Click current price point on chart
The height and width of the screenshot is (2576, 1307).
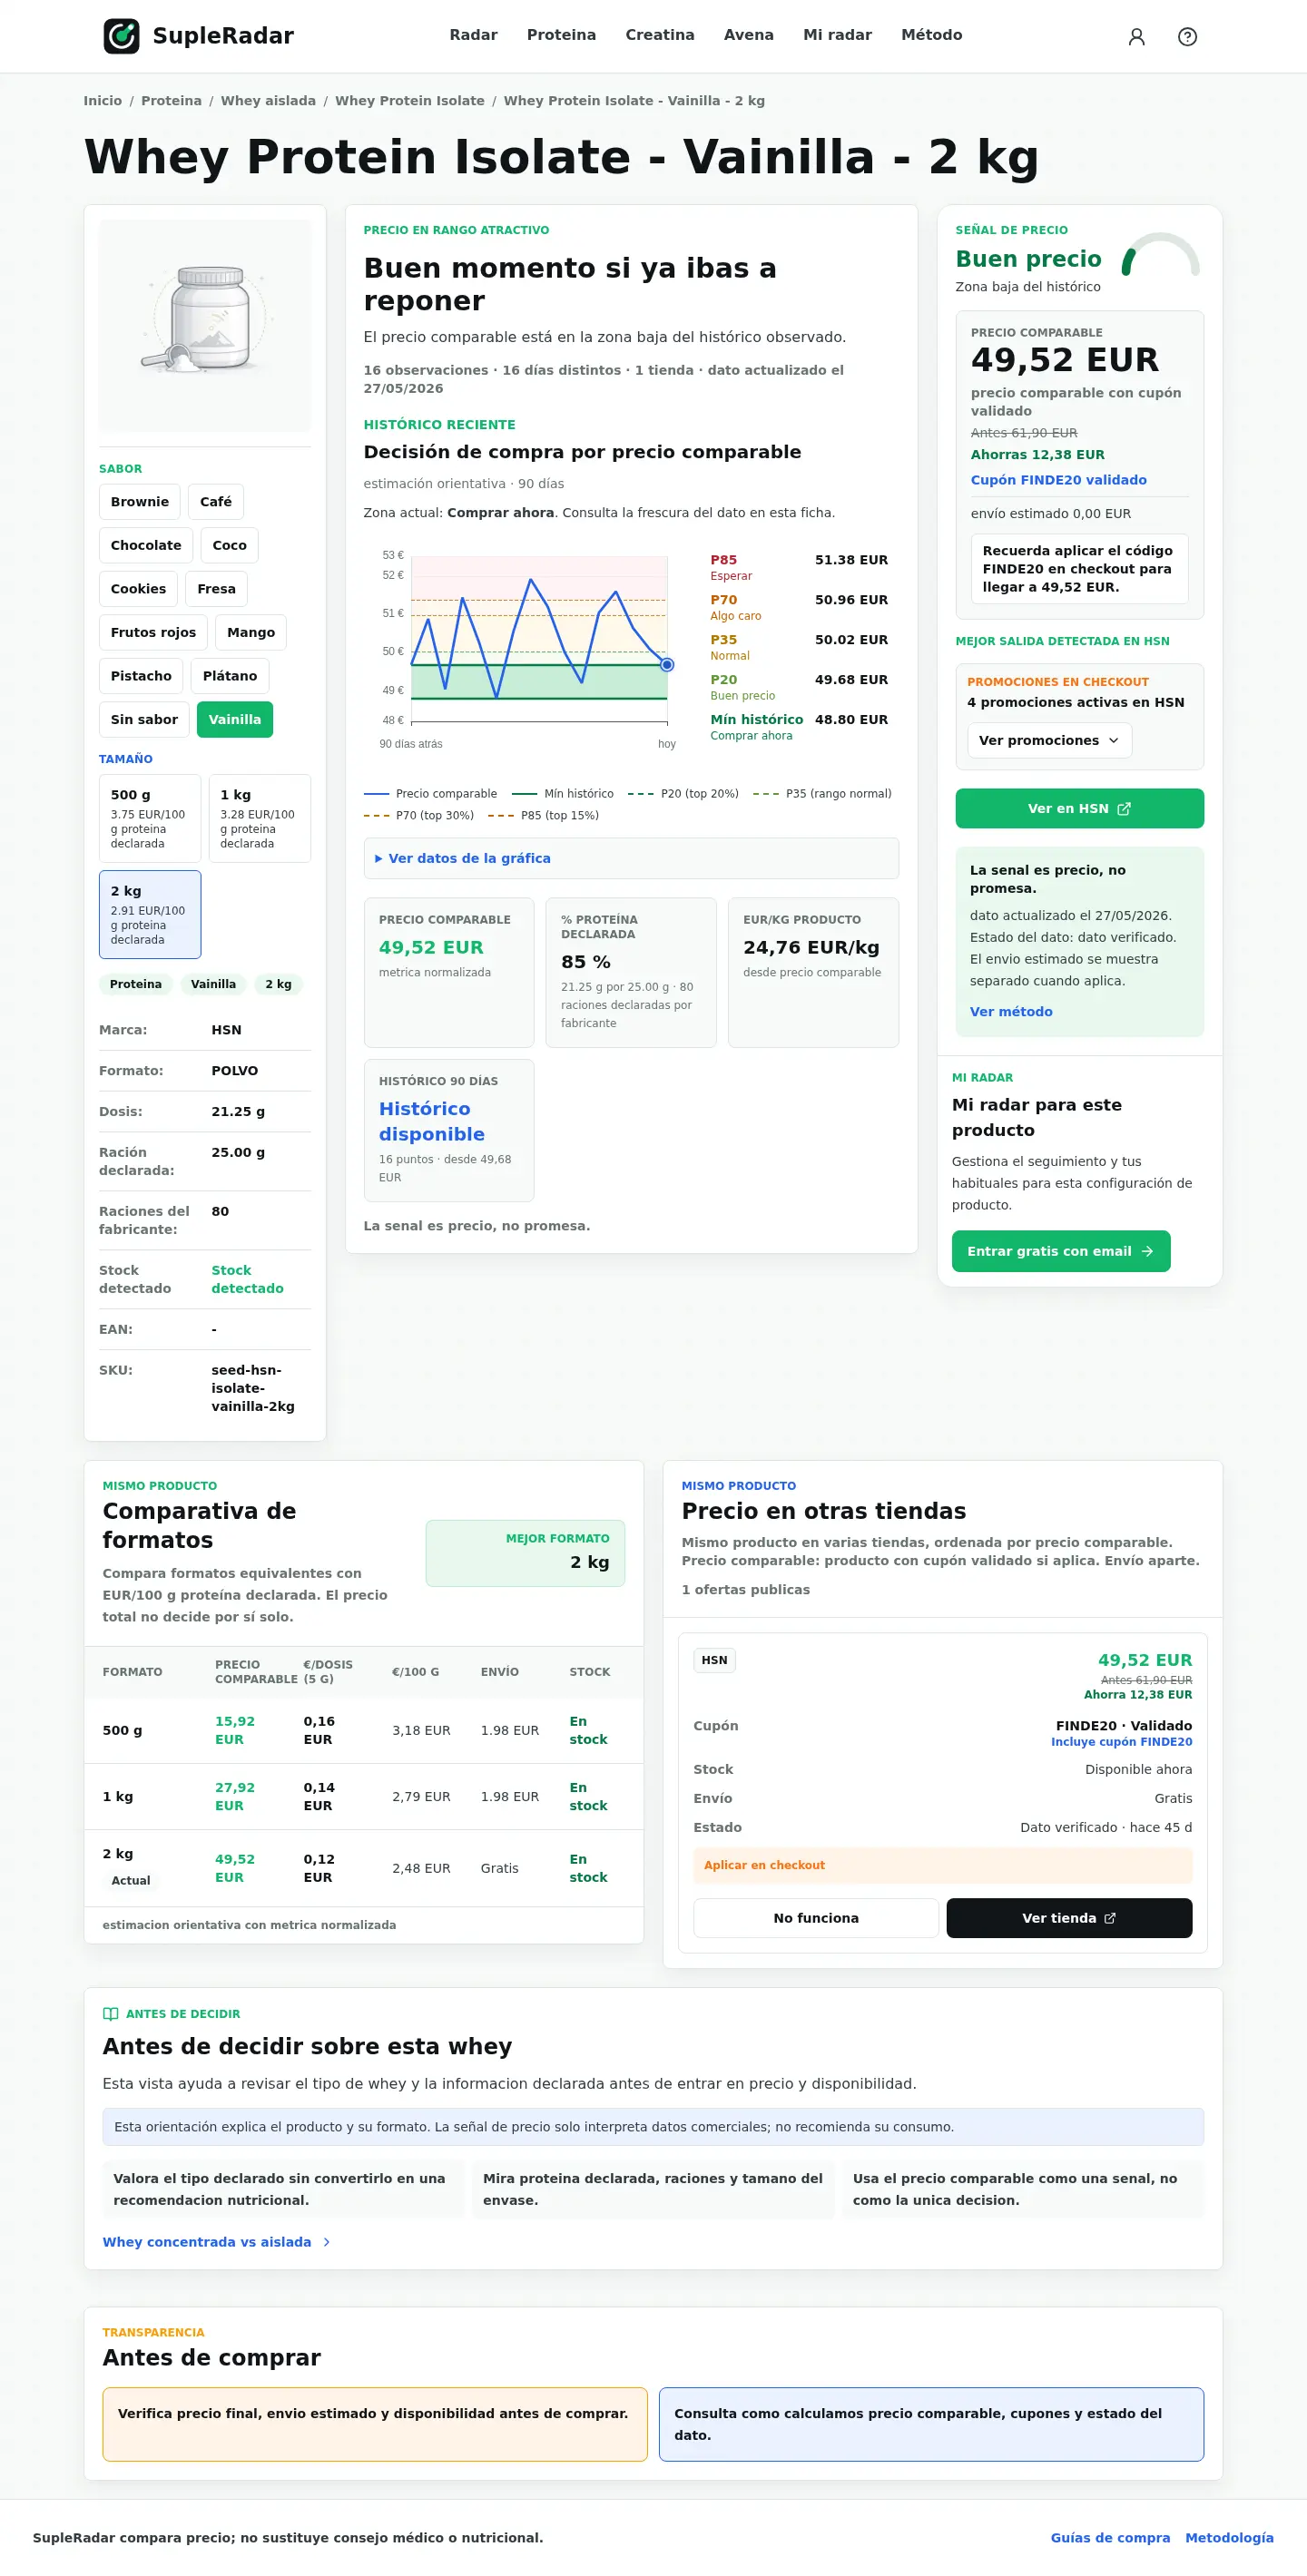click(667, 665)
